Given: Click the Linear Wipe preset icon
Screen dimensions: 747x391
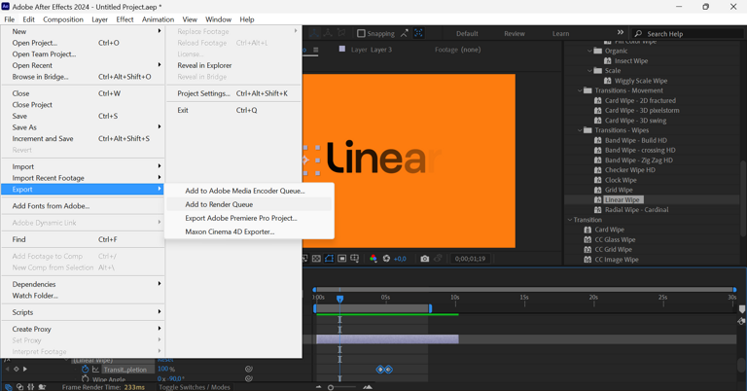Looking at the screenshot, I should pyautogui.click(x=598, y=200).
